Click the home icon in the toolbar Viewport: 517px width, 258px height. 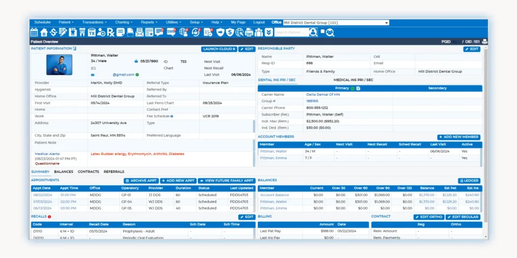[x=44, y=32]
